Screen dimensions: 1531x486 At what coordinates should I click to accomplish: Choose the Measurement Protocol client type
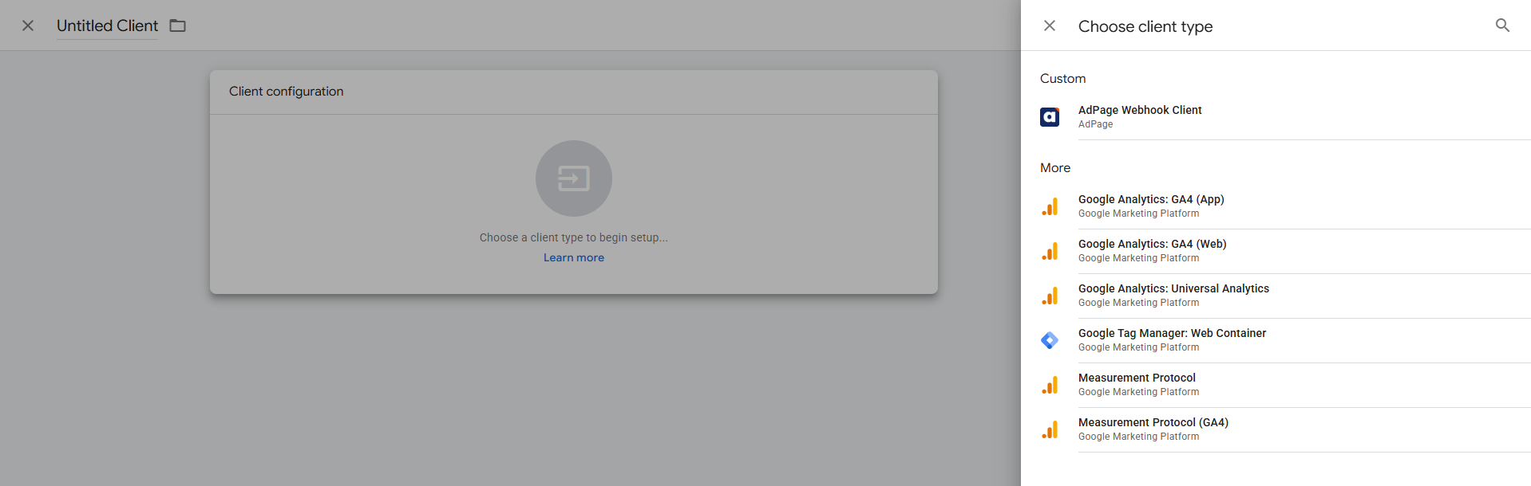click(1137, 378)
